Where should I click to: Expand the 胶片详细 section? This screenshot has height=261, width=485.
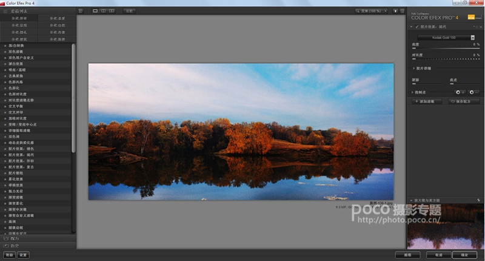413,68
